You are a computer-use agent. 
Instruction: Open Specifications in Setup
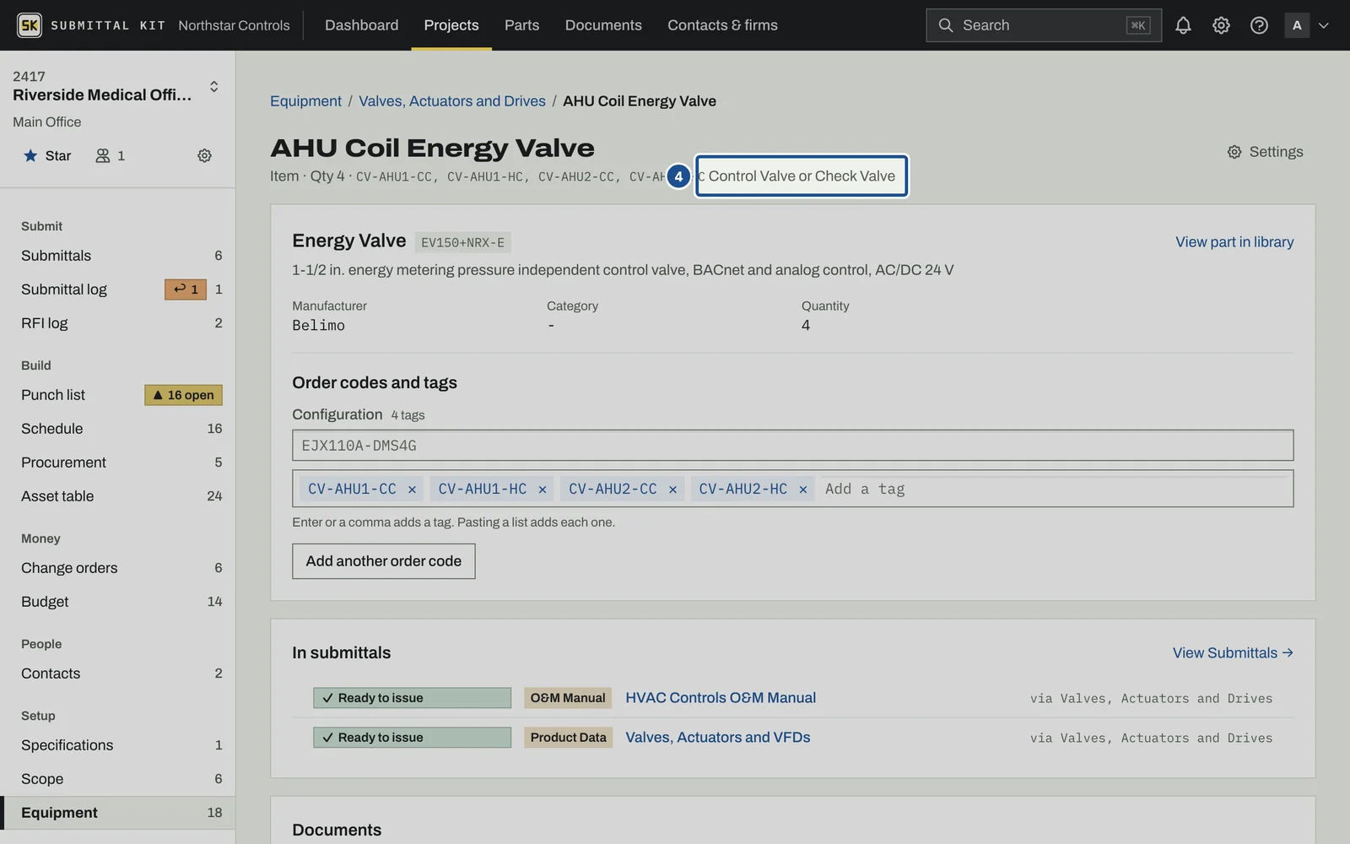pyautogui.click(x=118, y=745)
